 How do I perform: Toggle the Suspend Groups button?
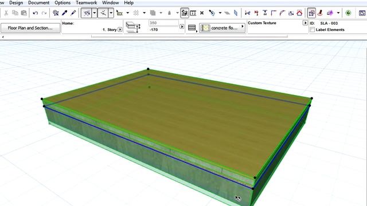(185, 13)
